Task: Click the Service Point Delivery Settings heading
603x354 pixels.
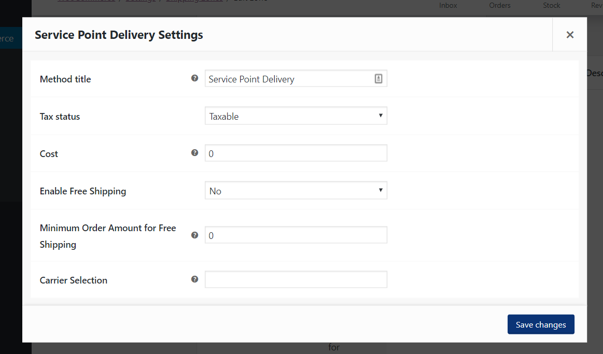Action: coord(119,35)
